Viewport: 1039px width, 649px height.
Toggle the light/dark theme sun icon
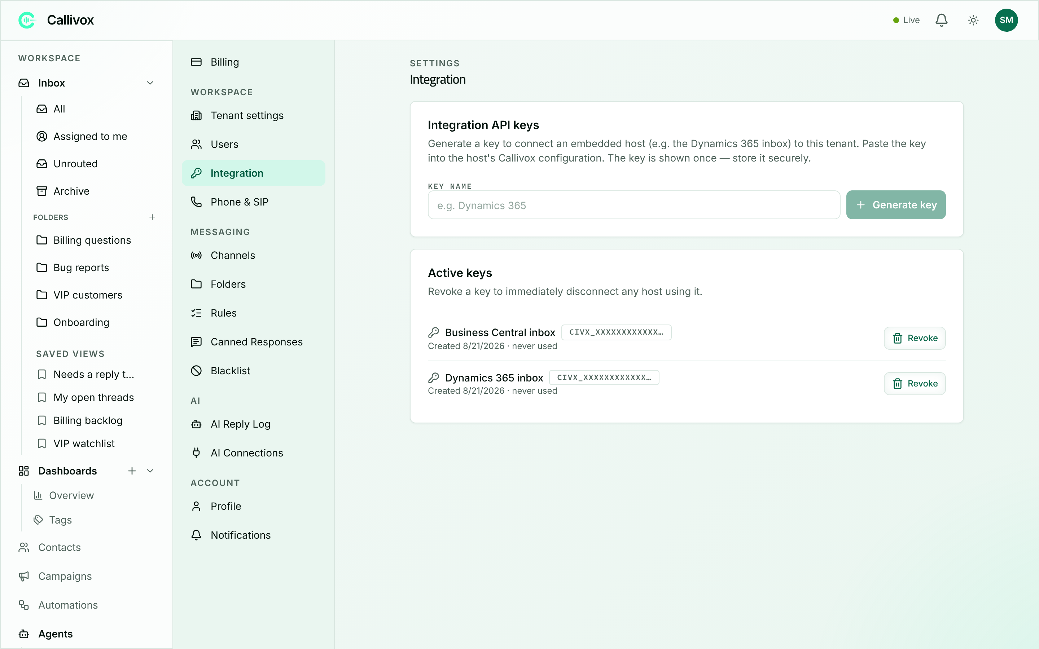973,20
